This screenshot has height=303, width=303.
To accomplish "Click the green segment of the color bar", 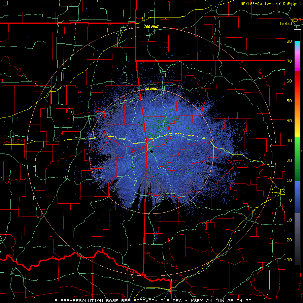I will 297,159.
